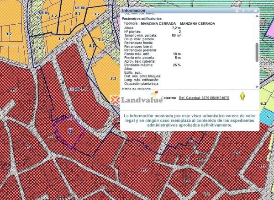The height and width of the screenshot is (200, 274).
Task: Click the blue marker inside the purple parcel
Action: click(70, 131)
